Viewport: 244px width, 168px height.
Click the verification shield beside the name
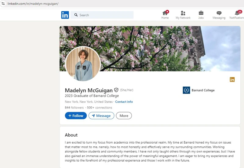pos(116,90)
